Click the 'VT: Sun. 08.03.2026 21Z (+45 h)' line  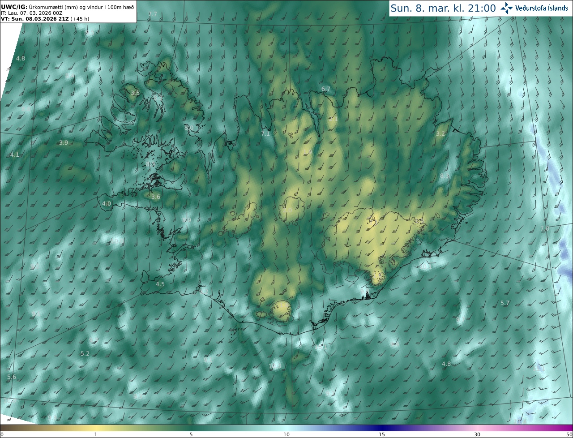pos(45,19)
